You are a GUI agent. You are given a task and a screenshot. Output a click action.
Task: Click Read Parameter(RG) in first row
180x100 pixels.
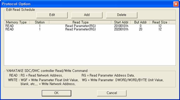80,26
